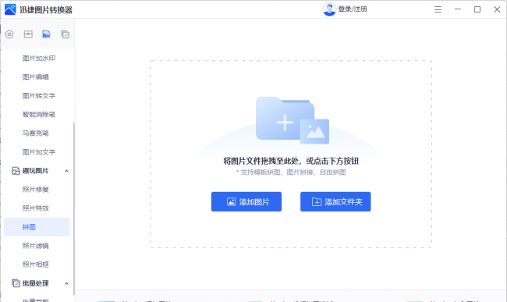Open the second sidebar category icon
Viewport: 507px width, 302px height.
pyautogui.click(x=28, y=34)
